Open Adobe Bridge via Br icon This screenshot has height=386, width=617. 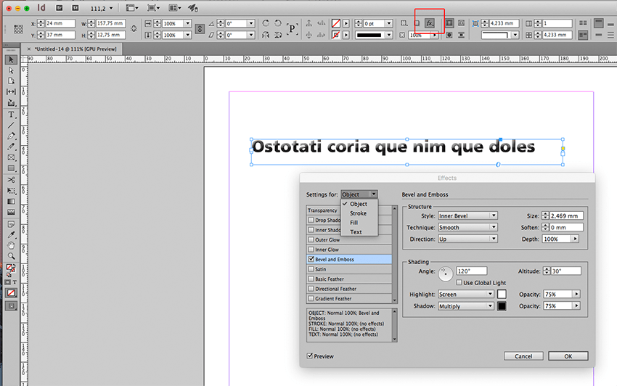point(59,8)
